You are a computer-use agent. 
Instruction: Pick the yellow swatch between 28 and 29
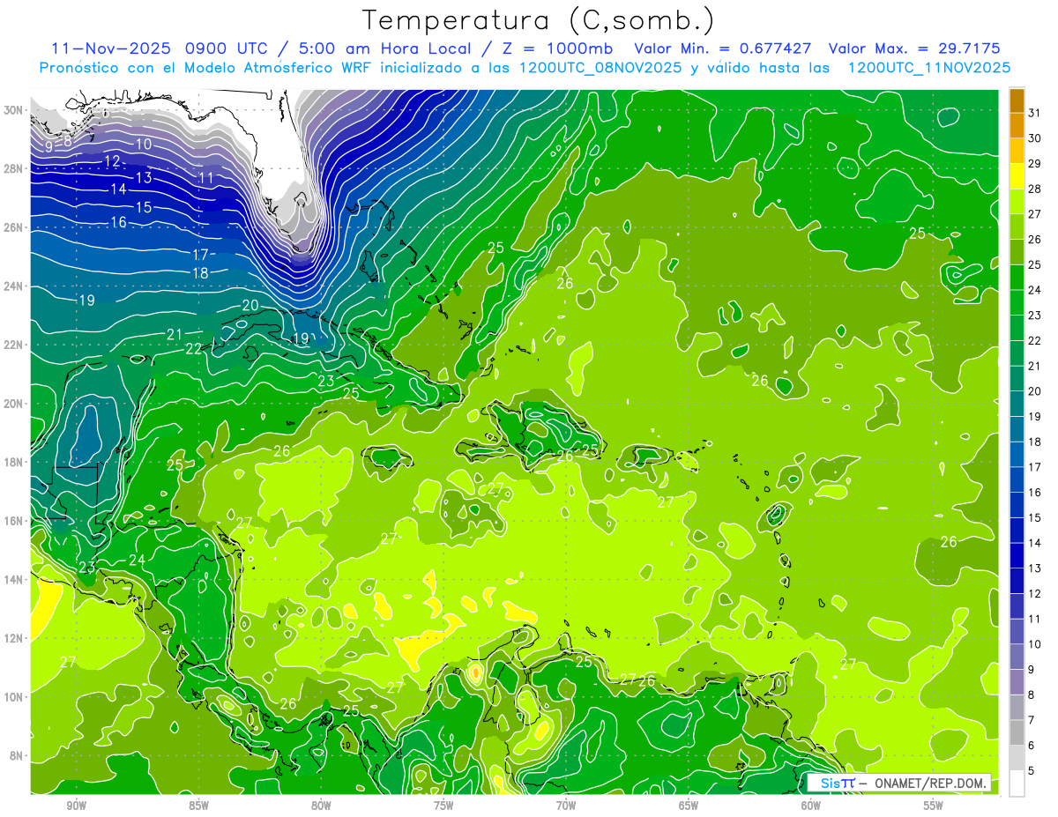[x=1017, y=176]
